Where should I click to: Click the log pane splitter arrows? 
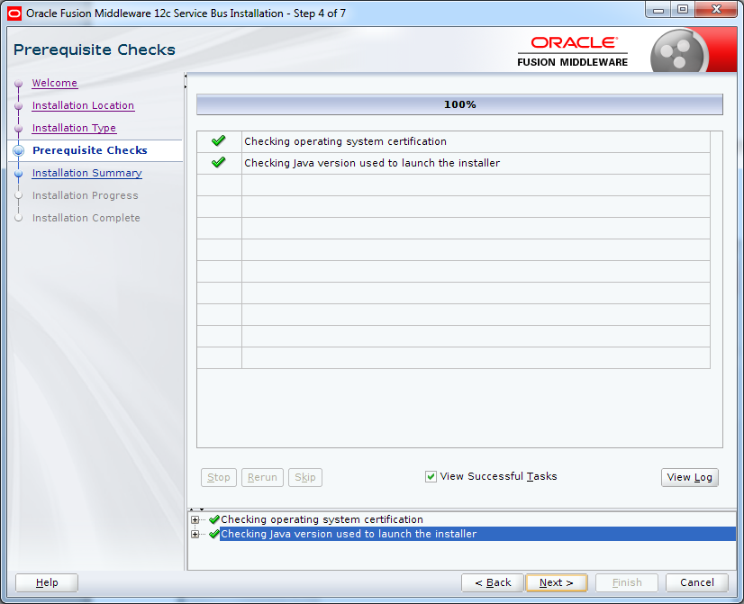coord(196,509)
